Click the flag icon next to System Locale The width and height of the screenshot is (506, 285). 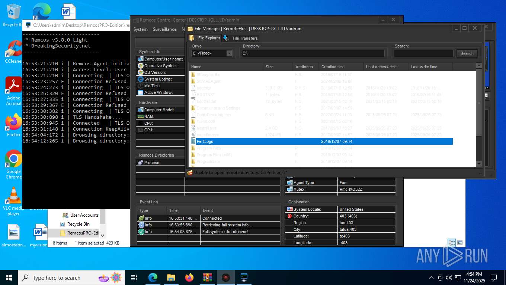(290, 209)
